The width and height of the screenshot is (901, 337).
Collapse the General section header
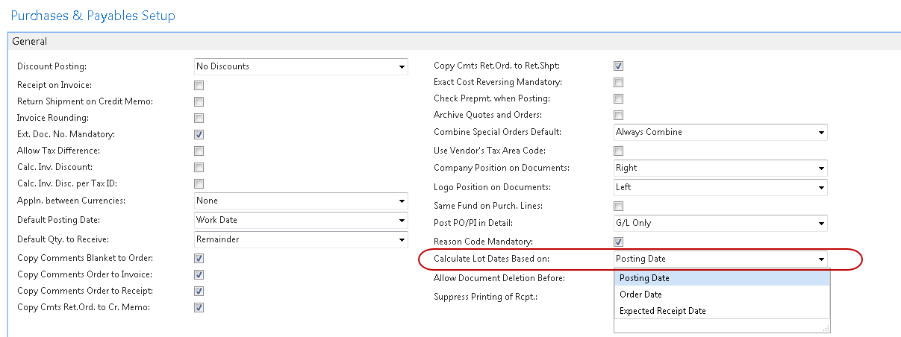(30, 42)
